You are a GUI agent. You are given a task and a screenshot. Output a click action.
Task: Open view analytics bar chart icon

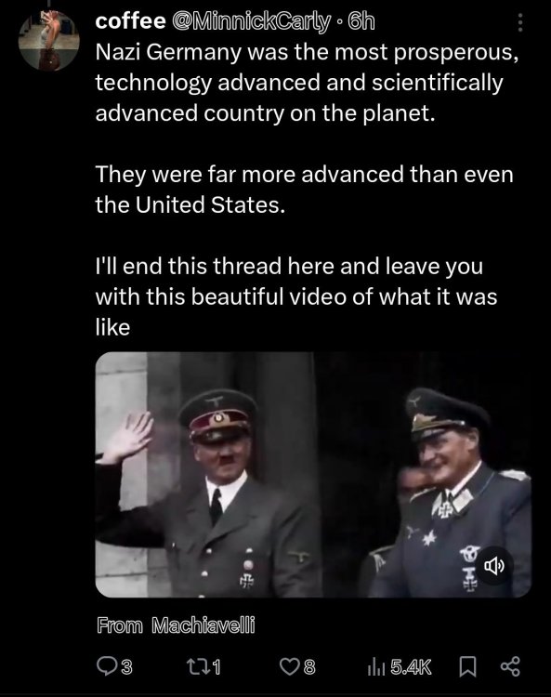[376, 666]
